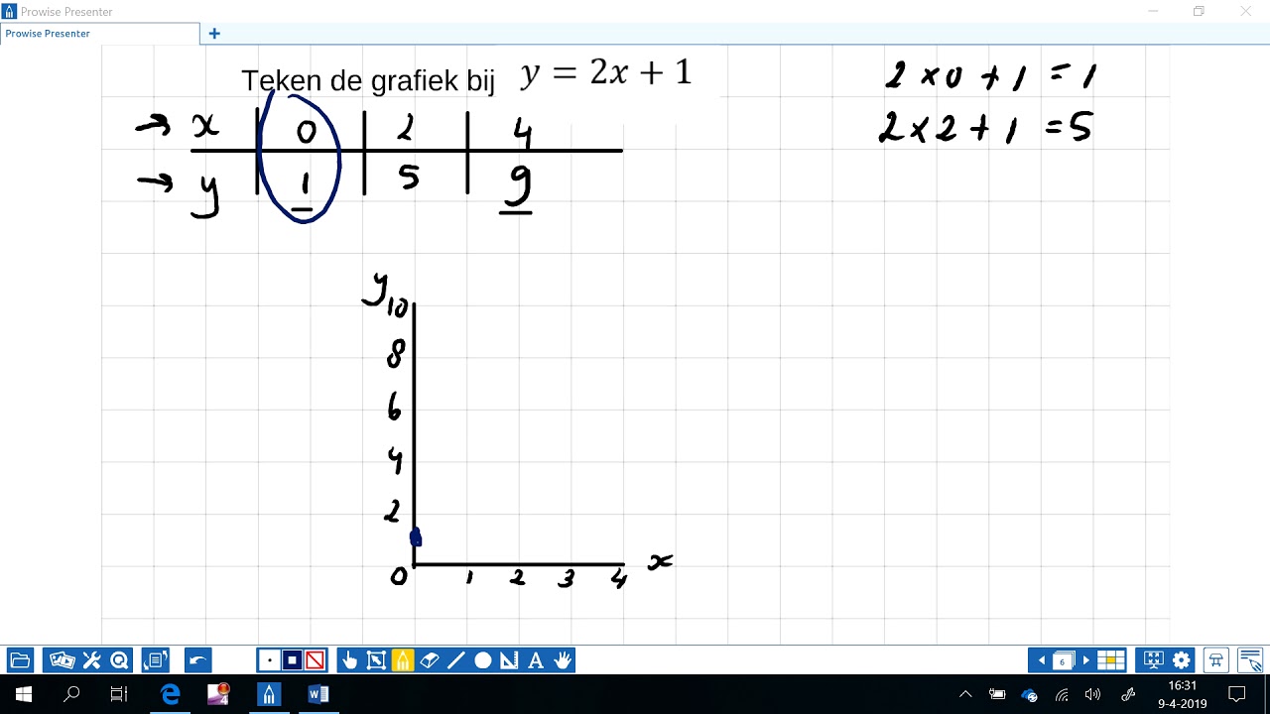Click the page rotate/turn icon
This screenshot has height=714, width=1270.
point(156,660)
